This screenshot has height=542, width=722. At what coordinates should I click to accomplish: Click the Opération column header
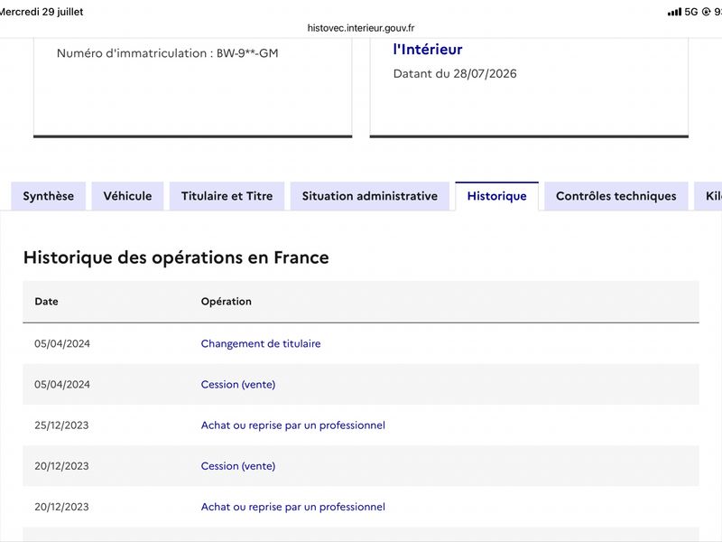click(227, 302)
